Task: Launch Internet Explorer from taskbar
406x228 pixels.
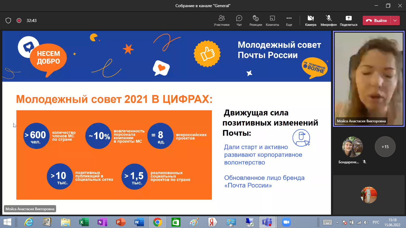Action: [29, 222]
